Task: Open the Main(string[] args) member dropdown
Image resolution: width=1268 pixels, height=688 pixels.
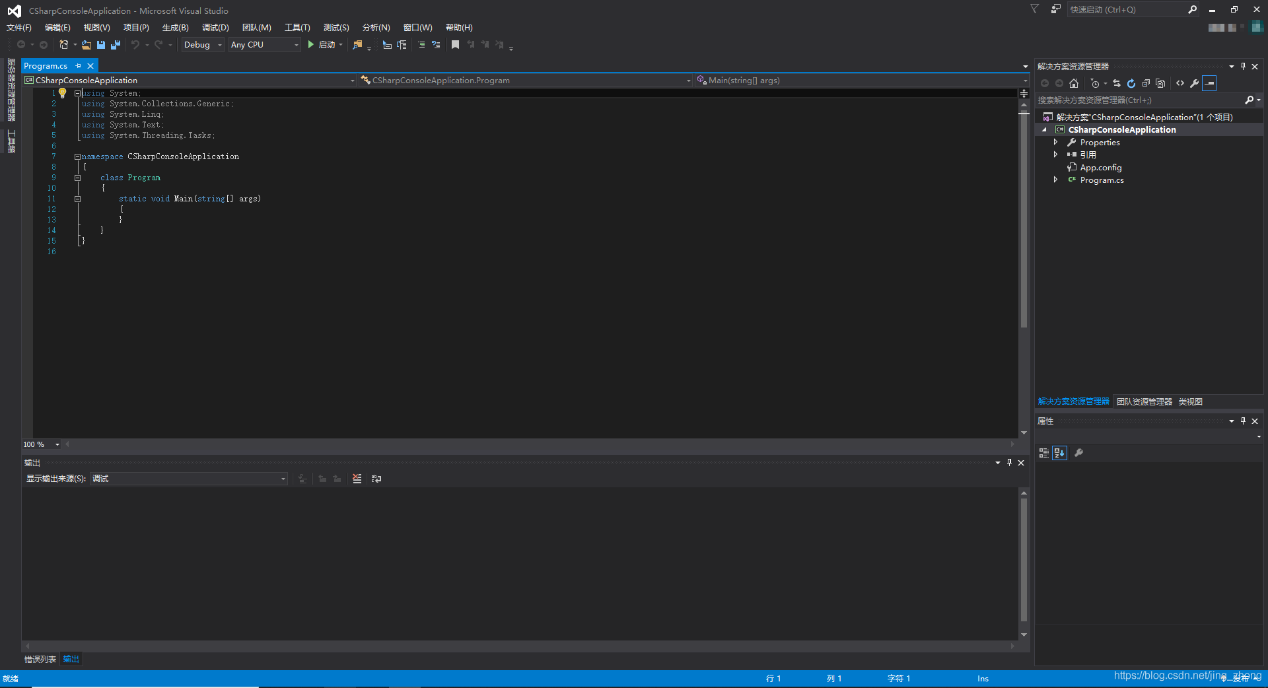Action: (862, 81)
